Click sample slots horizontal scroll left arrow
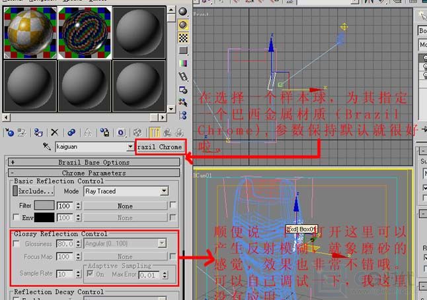 (x=6, y=117)
